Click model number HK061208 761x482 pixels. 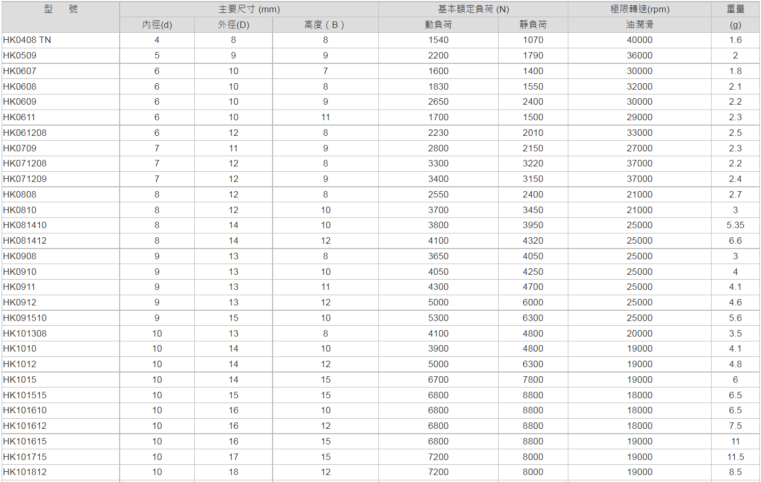tap(25, 133)
